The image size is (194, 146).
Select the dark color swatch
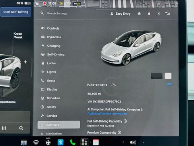[157, 76]
